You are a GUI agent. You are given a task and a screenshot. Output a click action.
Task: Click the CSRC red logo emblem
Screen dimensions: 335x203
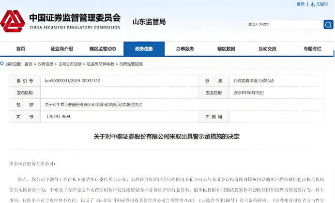click(13, 21)
